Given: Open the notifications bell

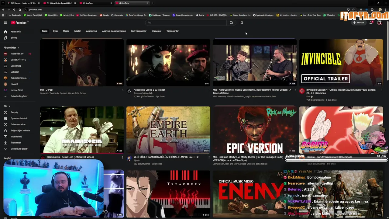Looking at the screenshot, I should click(371, 23).
